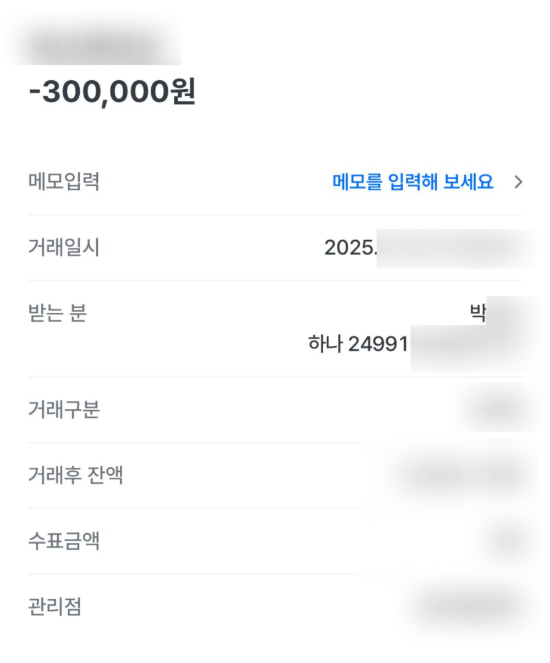Select the -300,000원 transaction amount
The image size is (550, 663).
(x=112, y=93)
